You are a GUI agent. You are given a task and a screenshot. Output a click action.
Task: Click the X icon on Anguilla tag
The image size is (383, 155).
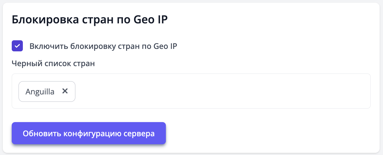(65, 91)
